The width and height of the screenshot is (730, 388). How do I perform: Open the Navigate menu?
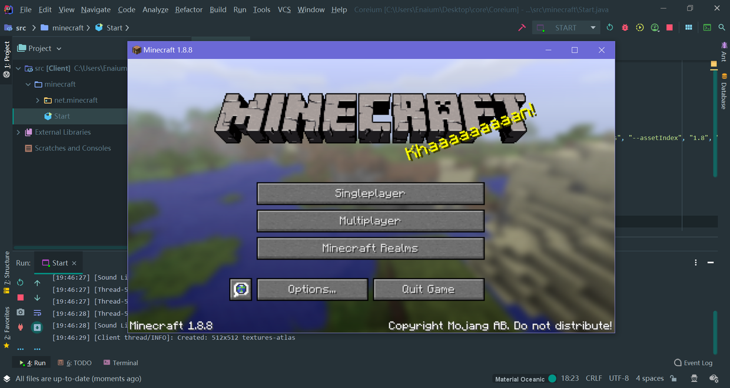pos(95,9)
